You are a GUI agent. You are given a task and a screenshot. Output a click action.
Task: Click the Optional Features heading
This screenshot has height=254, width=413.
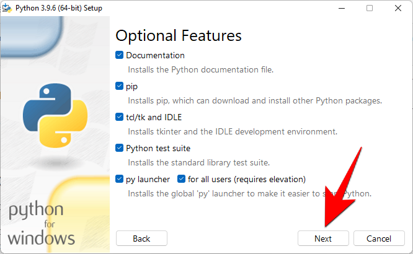179,35
